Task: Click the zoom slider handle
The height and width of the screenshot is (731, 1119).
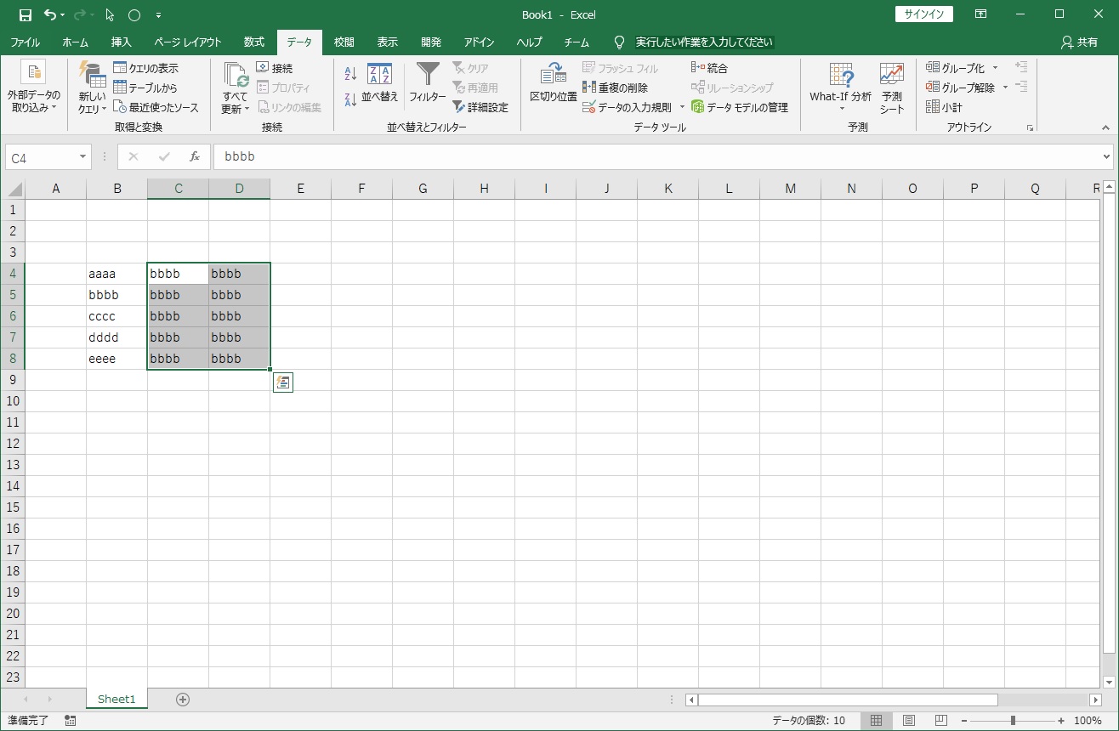Action: (x=1013, y=720)
